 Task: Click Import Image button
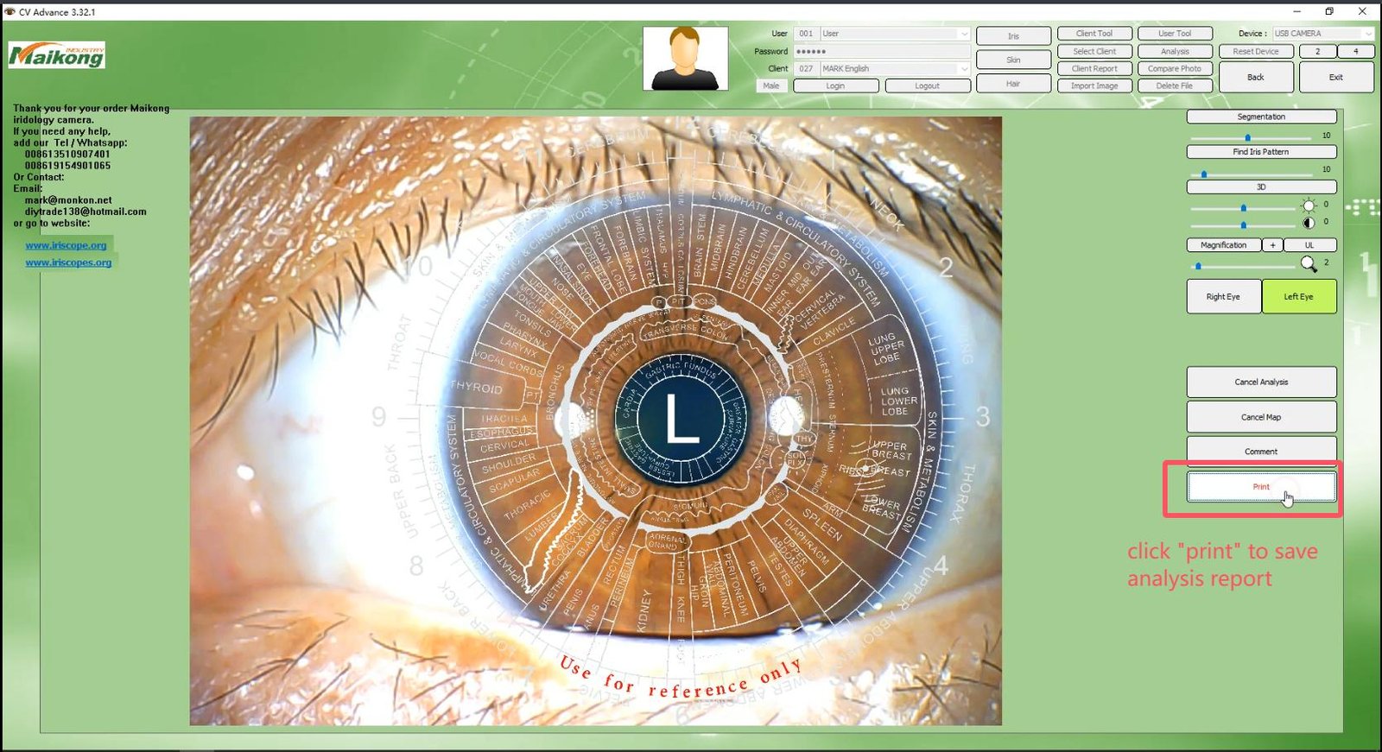coord(1094,85)
